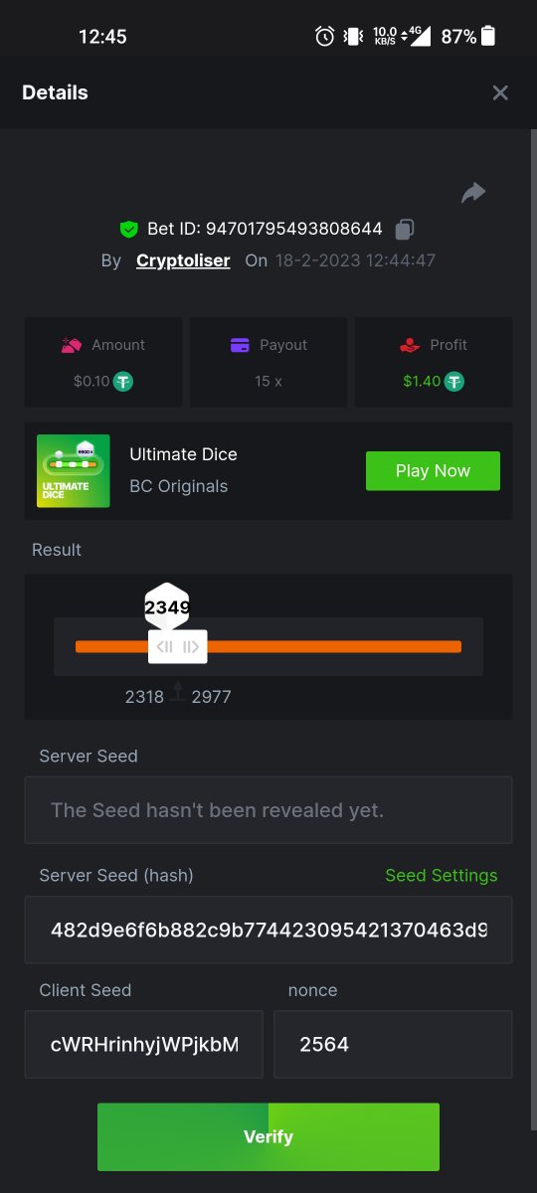
Task: Tap the green verified shield icon
Action: [x=128, y=230]
